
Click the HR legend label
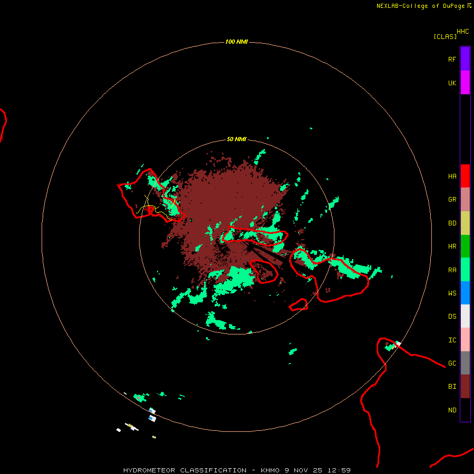(452, 246)
